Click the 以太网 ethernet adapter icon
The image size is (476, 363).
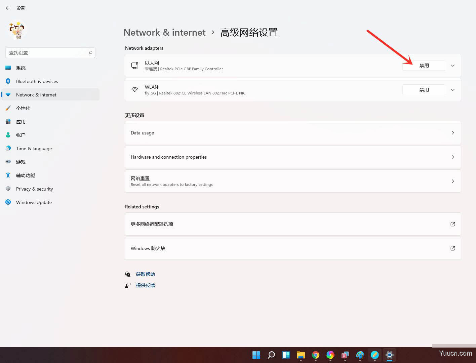[135, 66]
